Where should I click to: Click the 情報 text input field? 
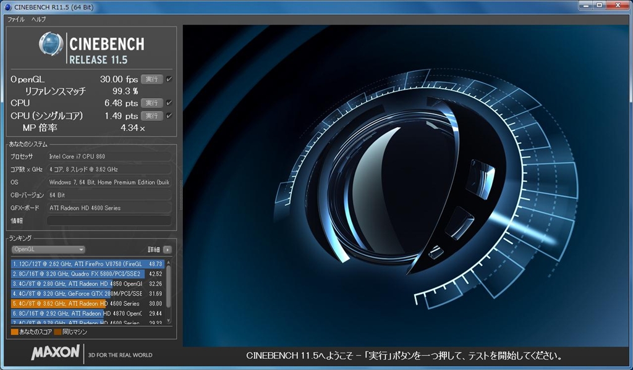109,221
